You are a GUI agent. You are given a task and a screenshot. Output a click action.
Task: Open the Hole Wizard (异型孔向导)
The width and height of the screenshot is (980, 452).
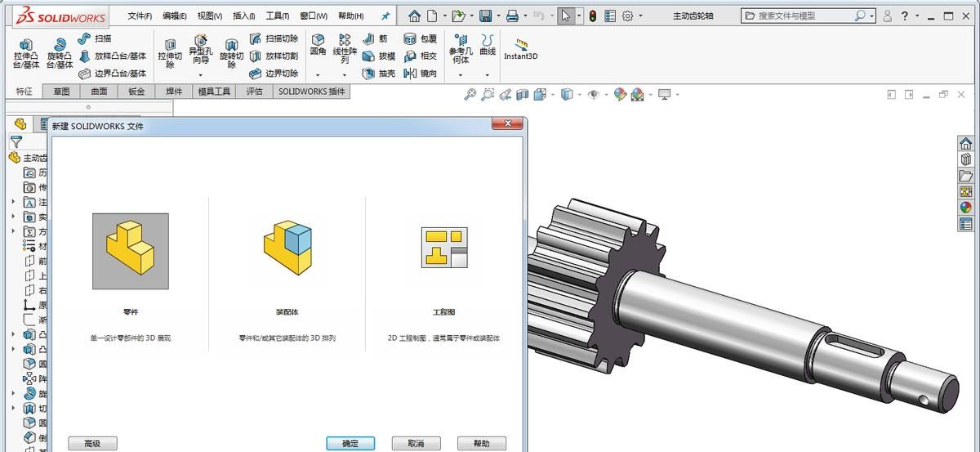[x=200, y=49]
